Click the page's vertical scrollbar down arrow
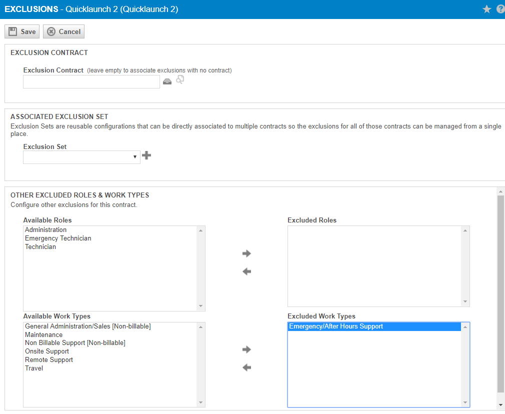The width and height of the screenshot is (505, 414). click(x=500, y=404)
